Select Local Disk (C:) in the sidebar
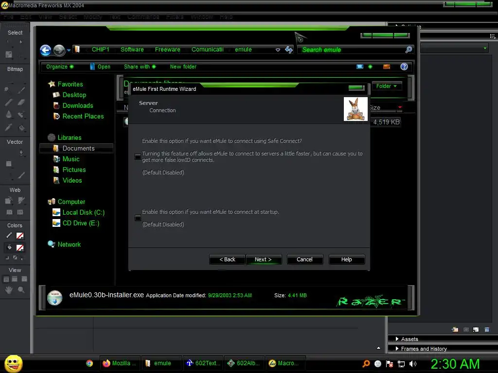The width and height of the screenshot is (498, 373). click(x=83, y=213)
